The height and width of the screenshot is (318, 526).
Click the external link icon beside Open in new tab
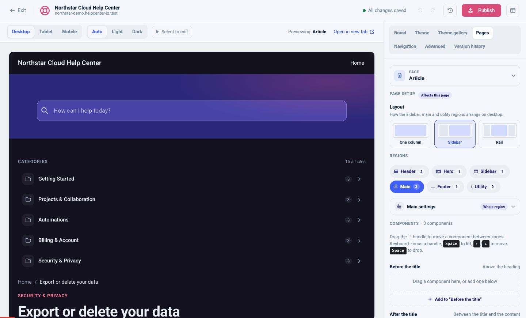372,32
